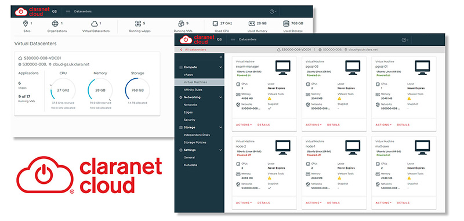This screenshot has height=221, width=464.
Task: Click Used Storage disk icon in back window
Action: click(286, 23)
